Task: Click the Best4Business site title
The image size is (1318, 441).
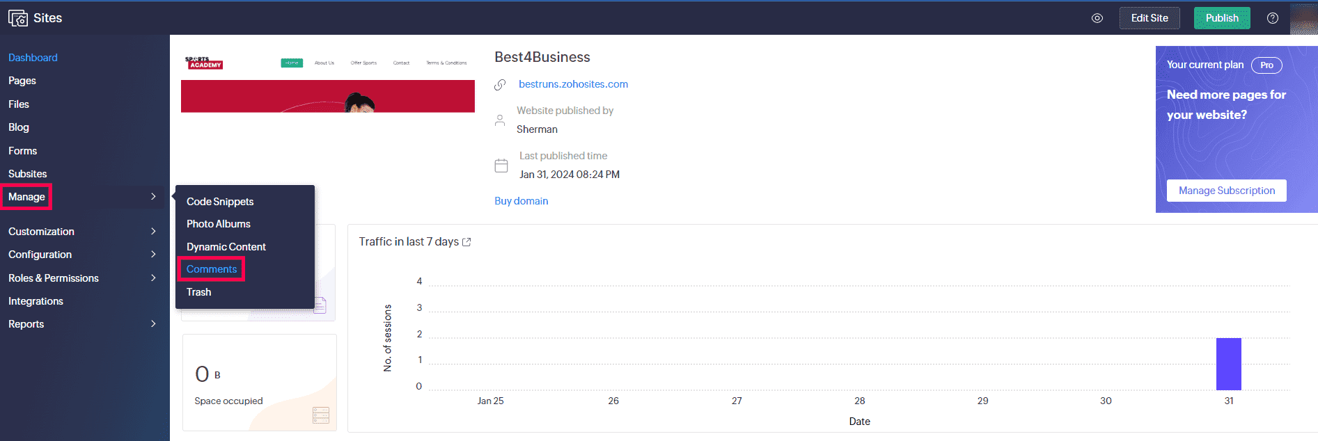Action: [542, 57]
